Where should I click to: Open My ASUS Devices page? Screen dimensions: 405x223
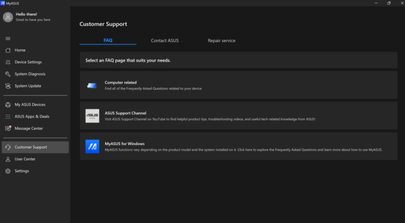coord(35,105)
